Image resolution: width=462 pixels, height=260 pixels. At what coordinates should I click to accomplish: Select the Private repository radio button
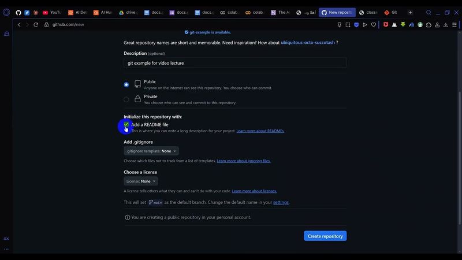[126, 99]
